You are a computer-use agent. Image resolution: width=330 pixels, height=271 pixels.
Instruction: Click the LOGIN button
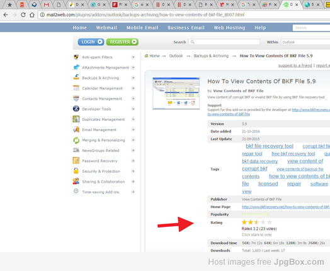pyautogui.click(x=91, y=42)
